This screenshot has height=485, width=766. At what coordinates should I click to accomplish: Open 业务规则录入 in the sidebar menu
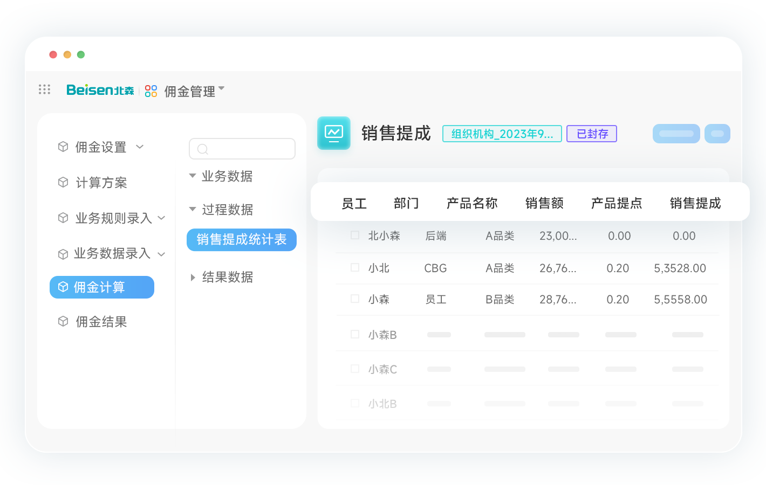pos(113,218)
